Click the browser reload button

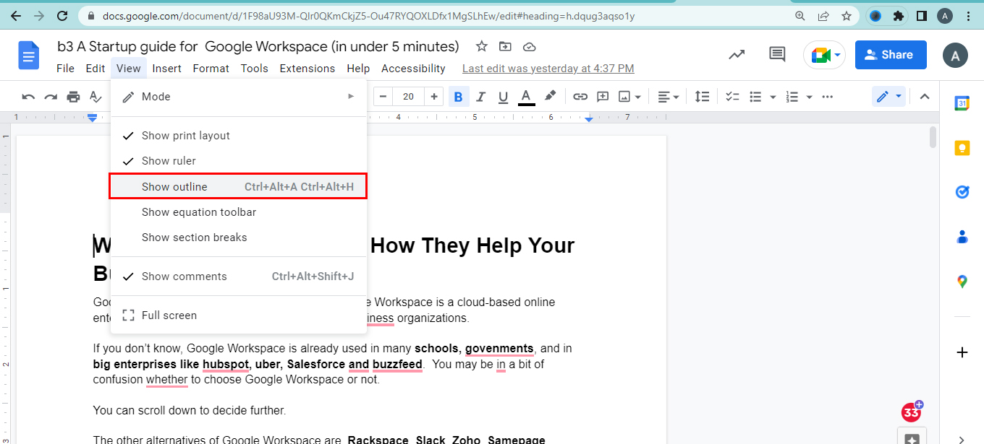pos(63,15)
